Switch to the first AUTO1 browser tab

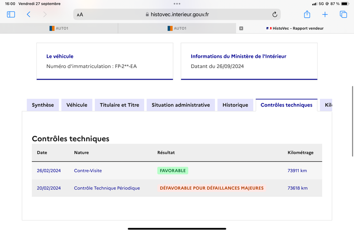[x=59, y=28]
